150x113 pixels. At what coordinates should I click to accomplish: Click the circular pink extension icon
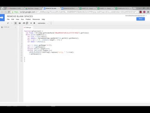coord(144,12)
